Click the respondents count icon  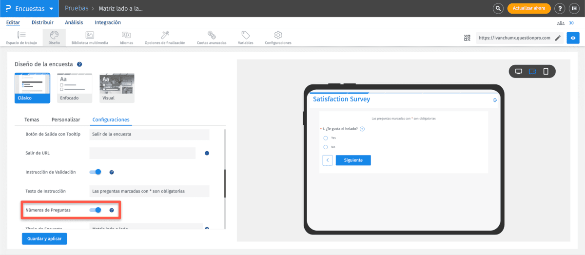[561, 23]
